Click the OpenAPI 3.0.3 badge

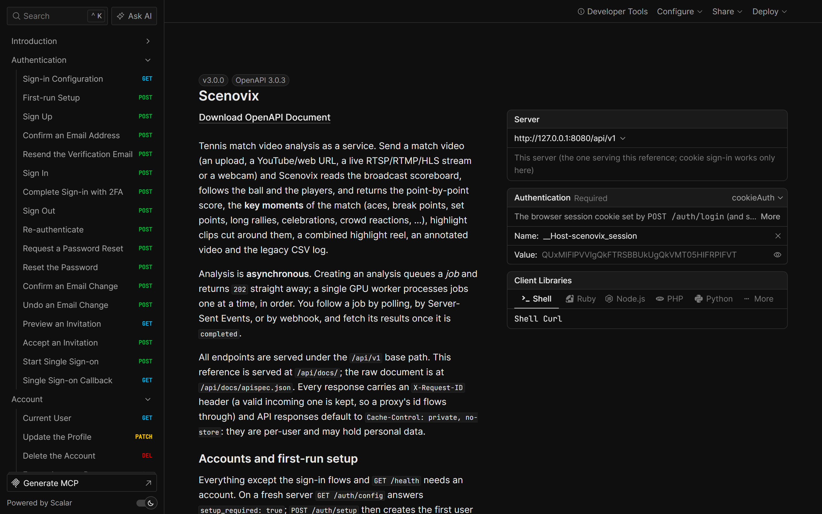(x=260, y=80)
